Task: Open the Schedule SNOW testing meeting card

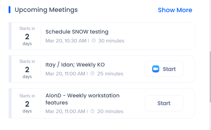Action: click(x=102, y=36)
